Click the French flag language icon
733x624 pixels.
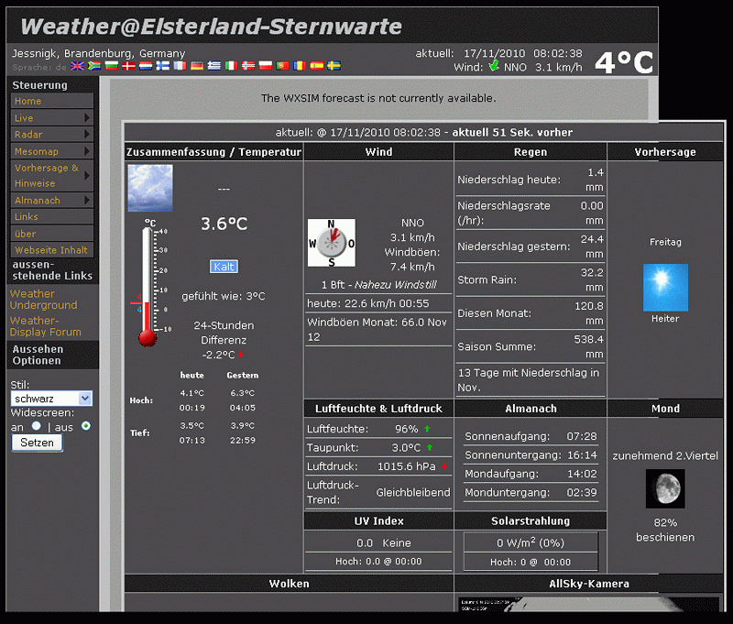[x=180, y=66]
